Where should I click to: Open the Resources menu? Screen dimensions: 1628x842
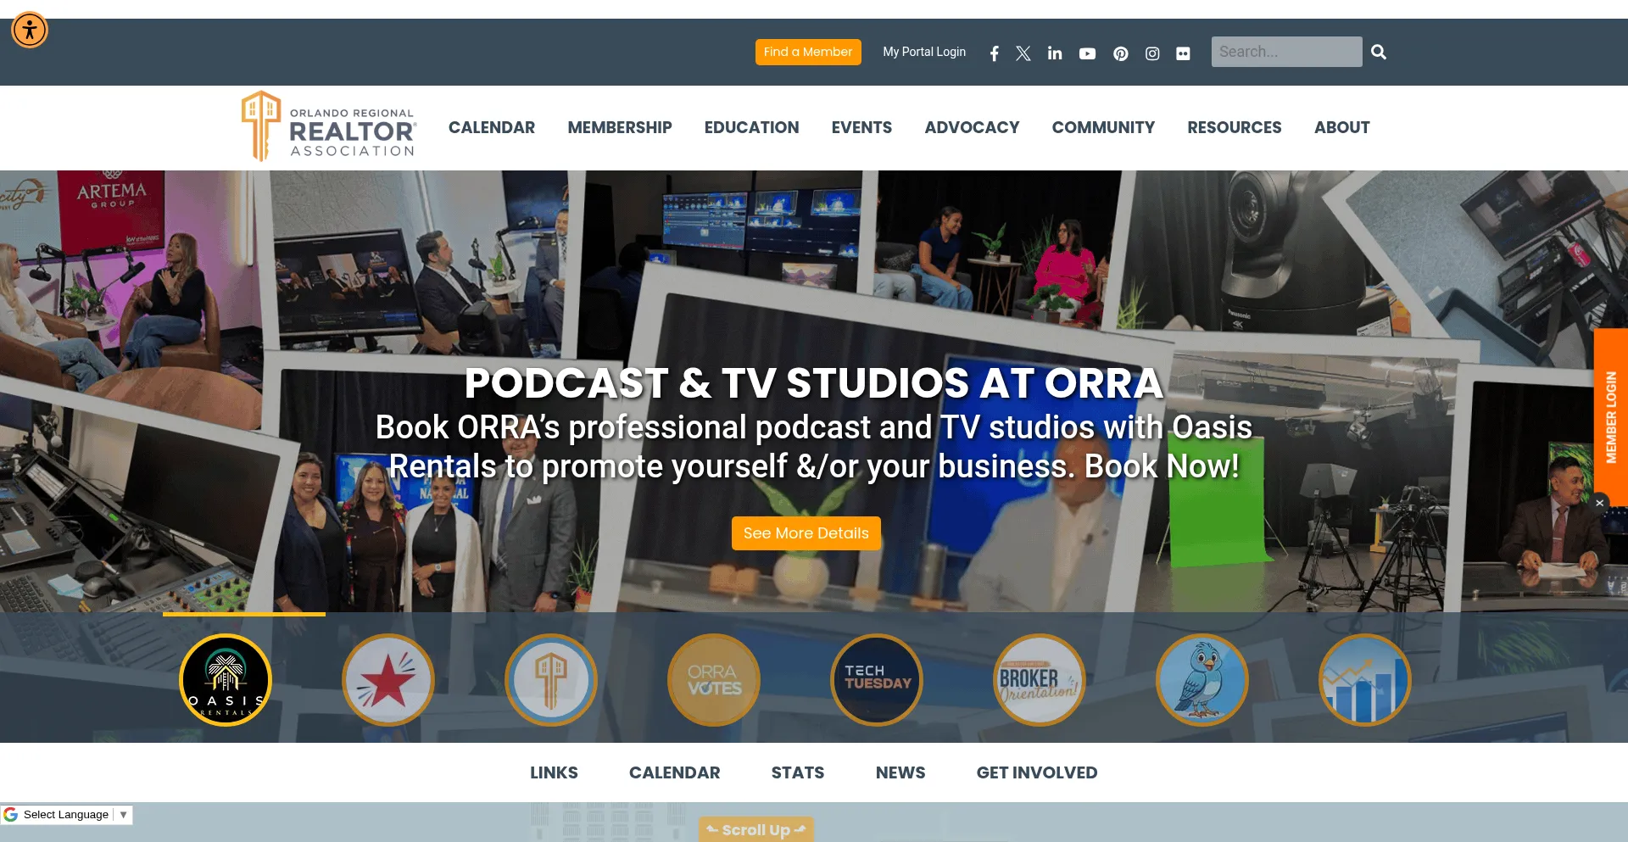point(1235,127)
